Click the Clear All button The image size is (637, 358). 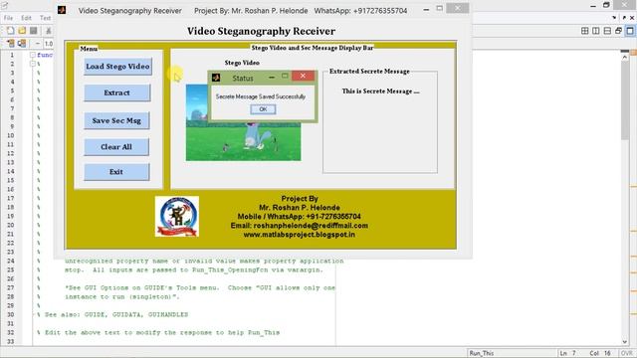(x=116, y=147)
